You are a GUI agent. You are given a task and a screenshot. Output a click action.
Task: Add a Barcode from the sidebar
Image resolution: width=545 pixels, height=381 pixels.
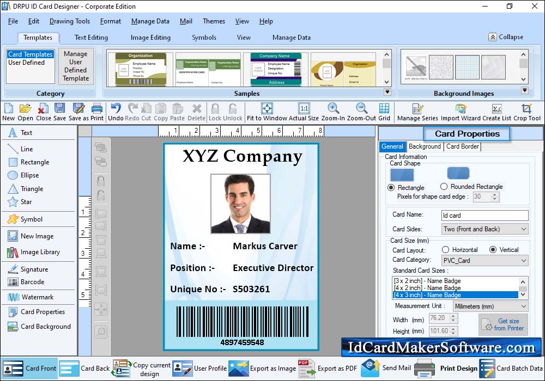coord(26,282)
